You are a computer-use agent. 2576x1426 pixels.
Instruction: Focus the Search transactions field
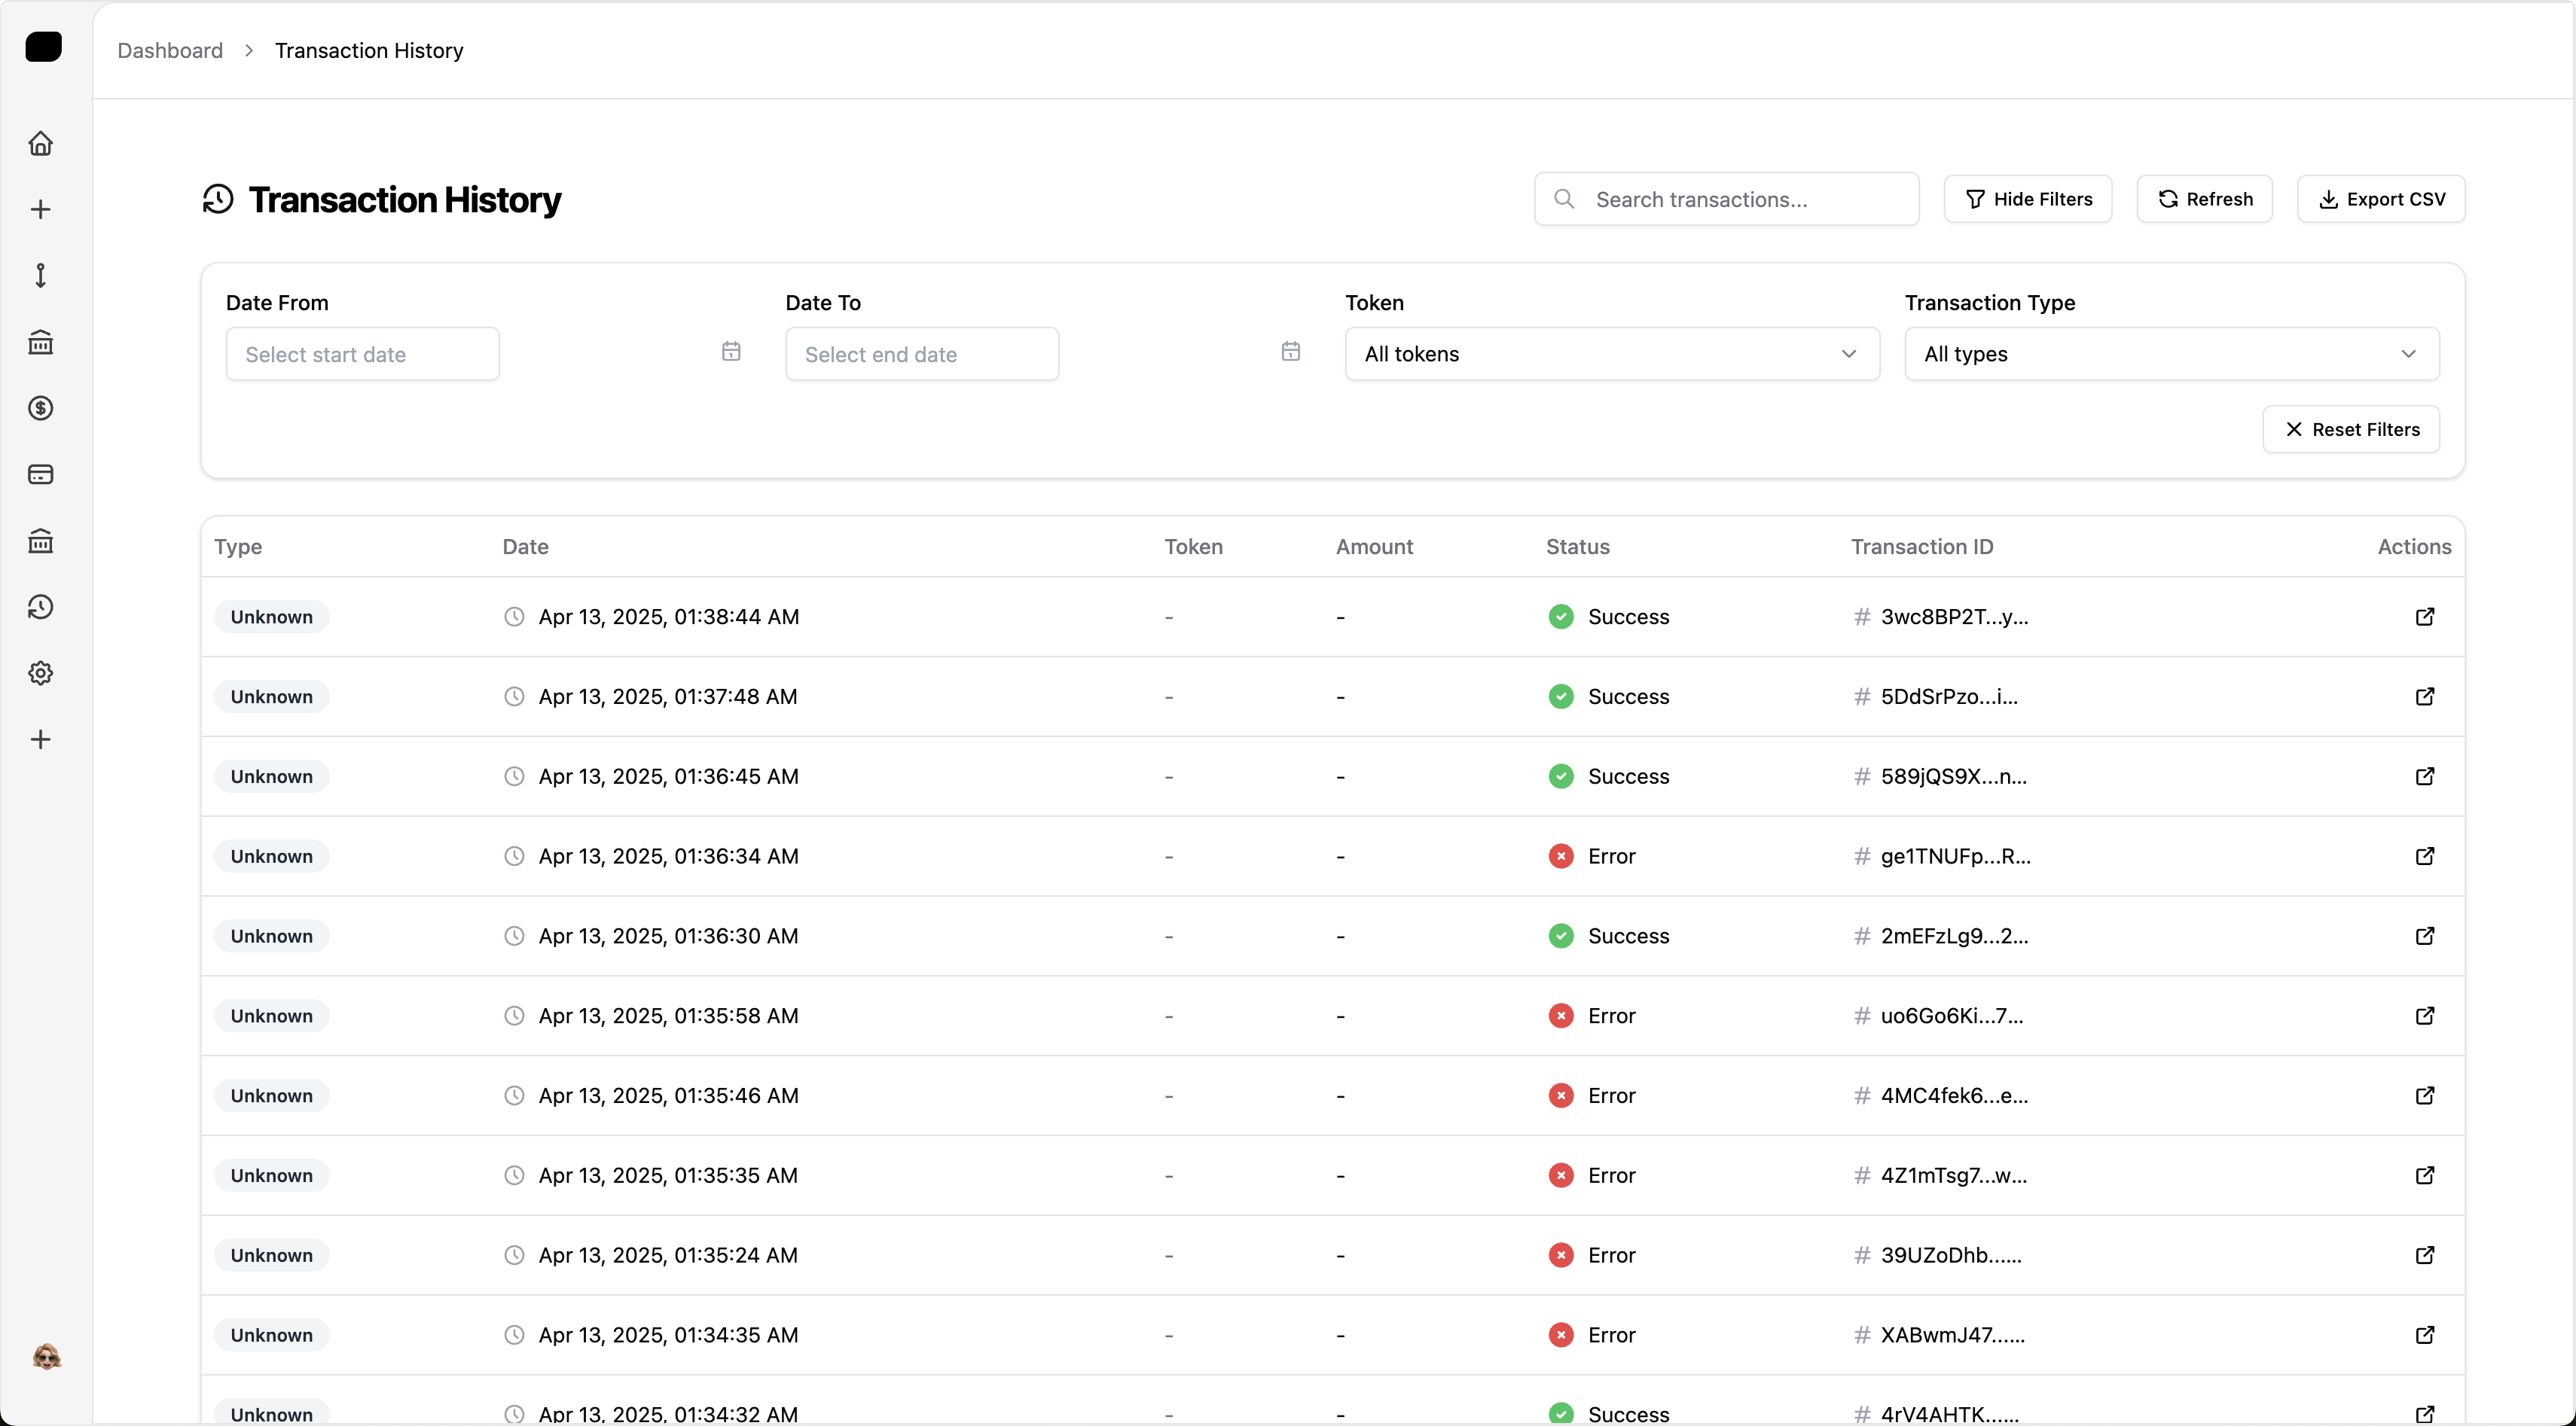point(1726,199)
